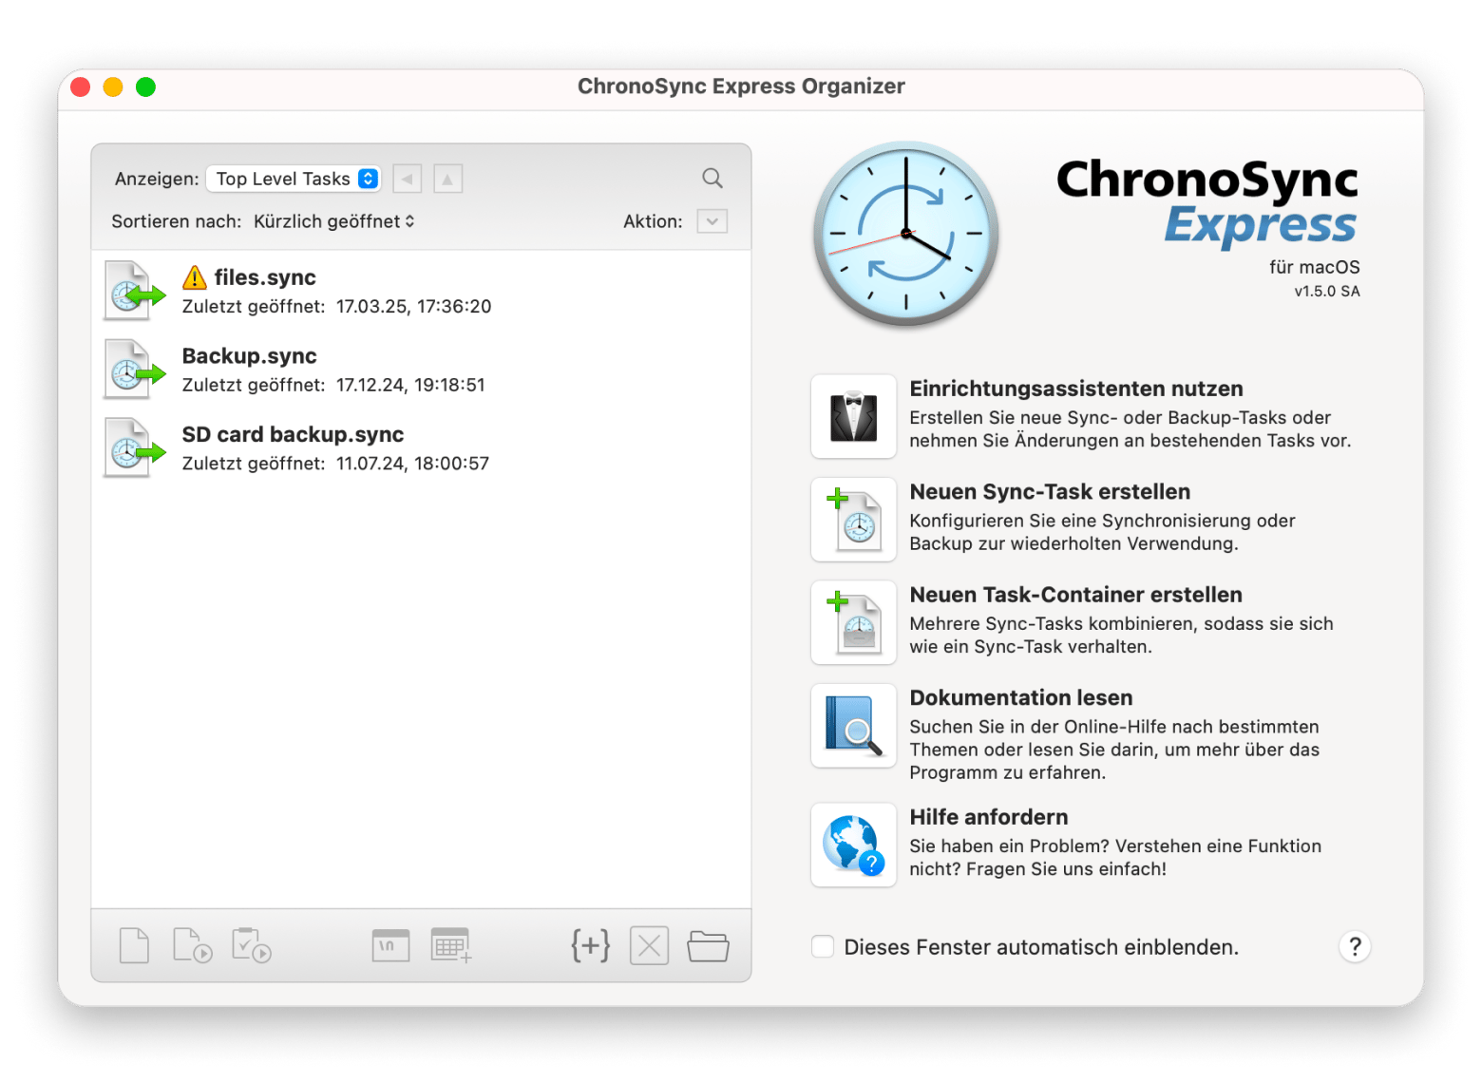Image resolution: width=1482 pixels, height=1083 pixels.
Task: Click the new sync task document icon
Action: 853,520
